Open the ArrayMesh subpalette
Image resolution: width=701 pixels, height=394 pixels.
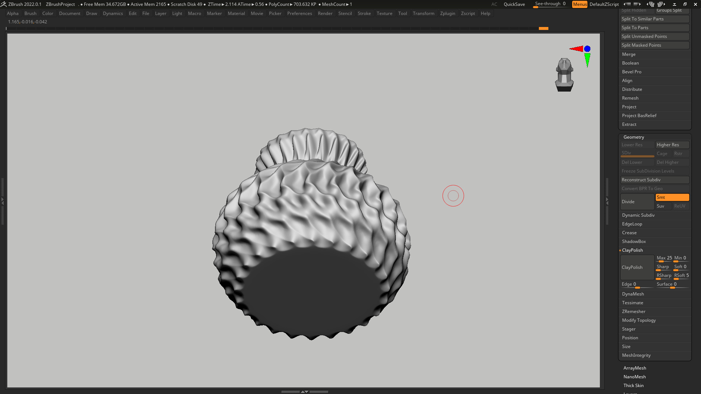click(x=635, y=368)
